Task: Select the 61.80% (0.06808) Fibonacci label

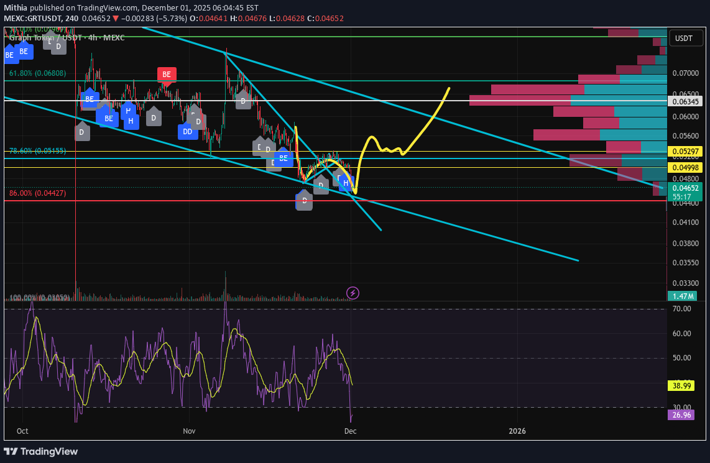Action: click(37, 73)
